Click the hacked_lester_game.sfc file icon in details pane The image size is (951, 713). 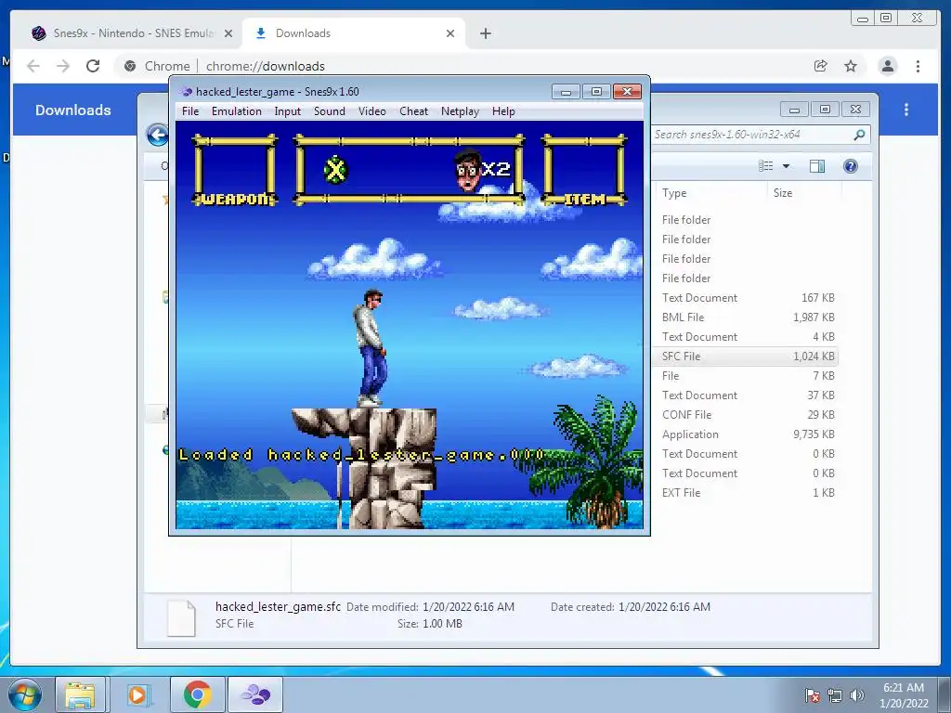tap(181, 617)
